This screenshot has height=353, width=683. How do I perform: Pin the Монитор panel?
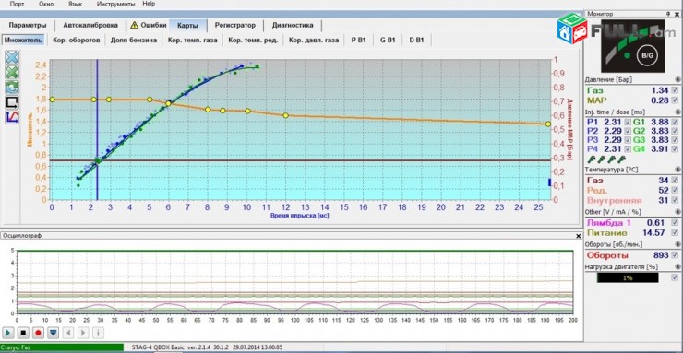pyautogui.click(x=668, y=14)
